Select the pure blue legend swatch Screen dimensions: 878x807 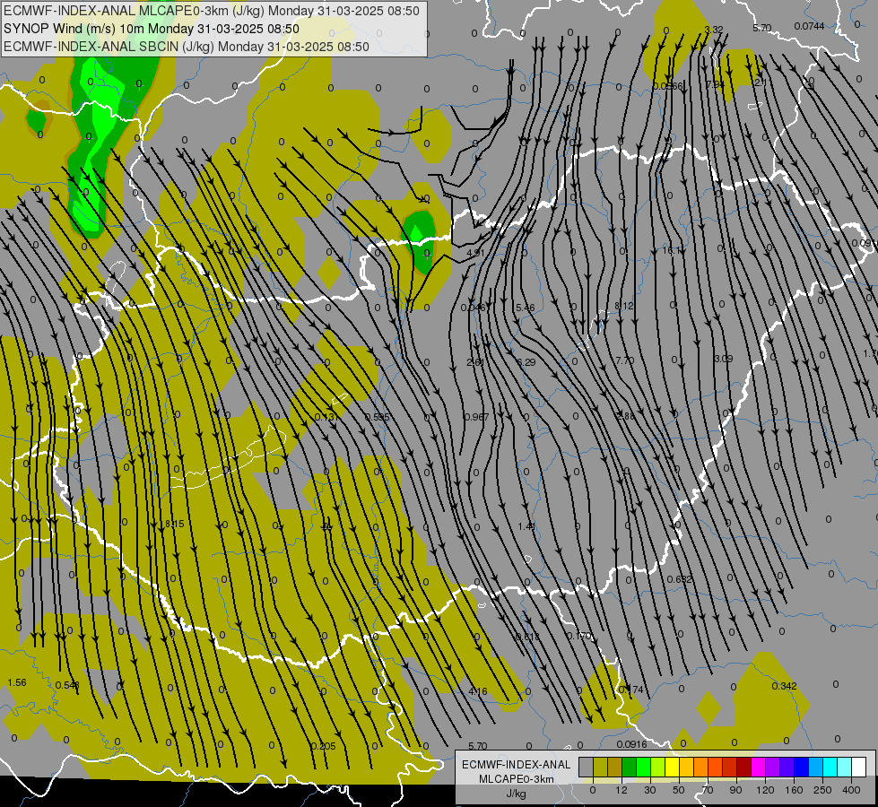801,767
